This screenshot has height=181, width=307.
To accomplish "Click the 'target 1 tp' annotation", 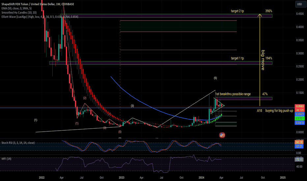I will tap(237, 58).
